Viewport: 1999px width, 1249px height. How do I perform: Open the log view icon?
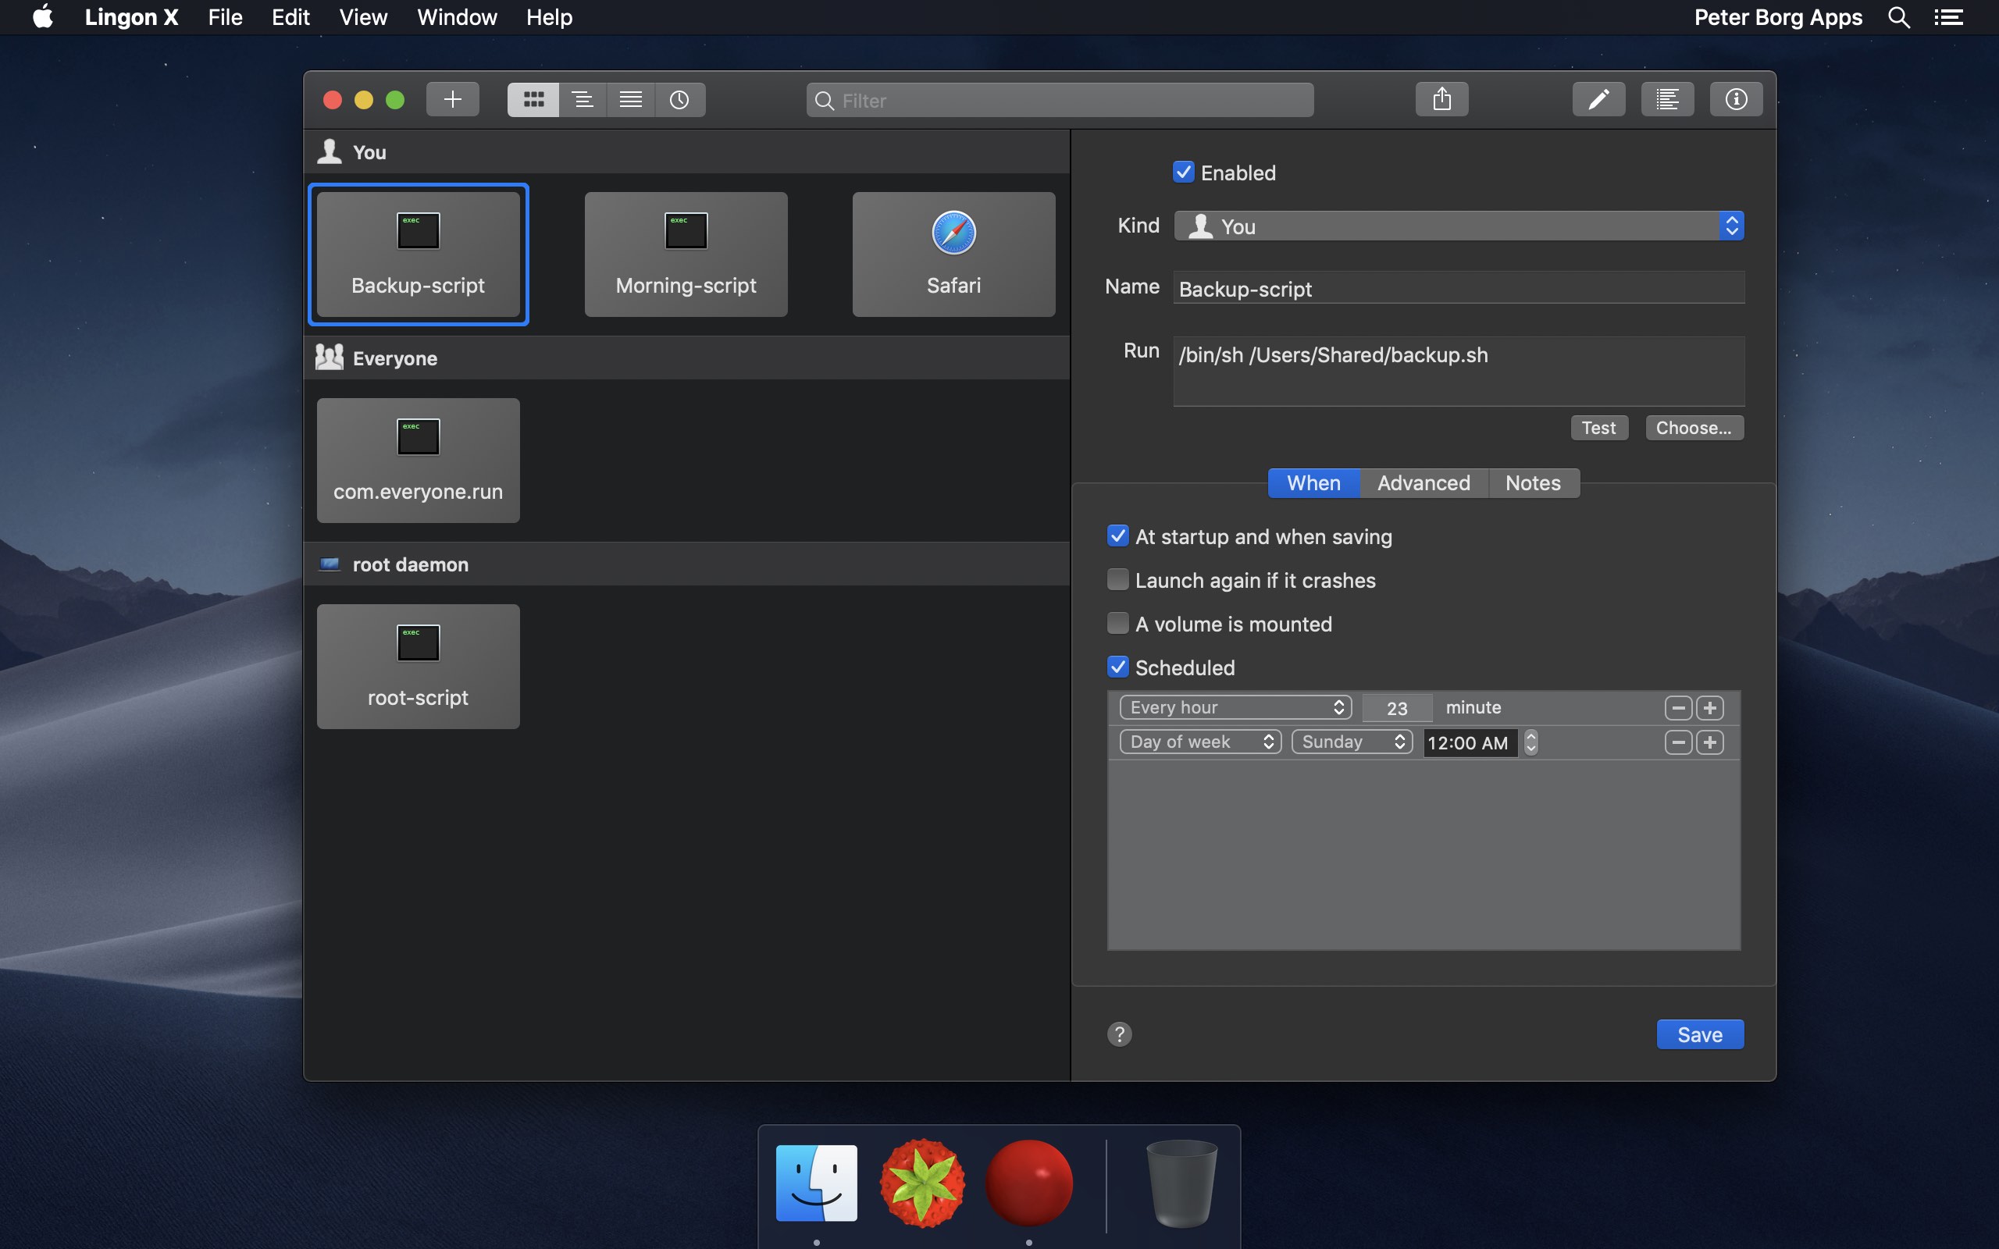pyautogui.click(x=1668, y=98)
